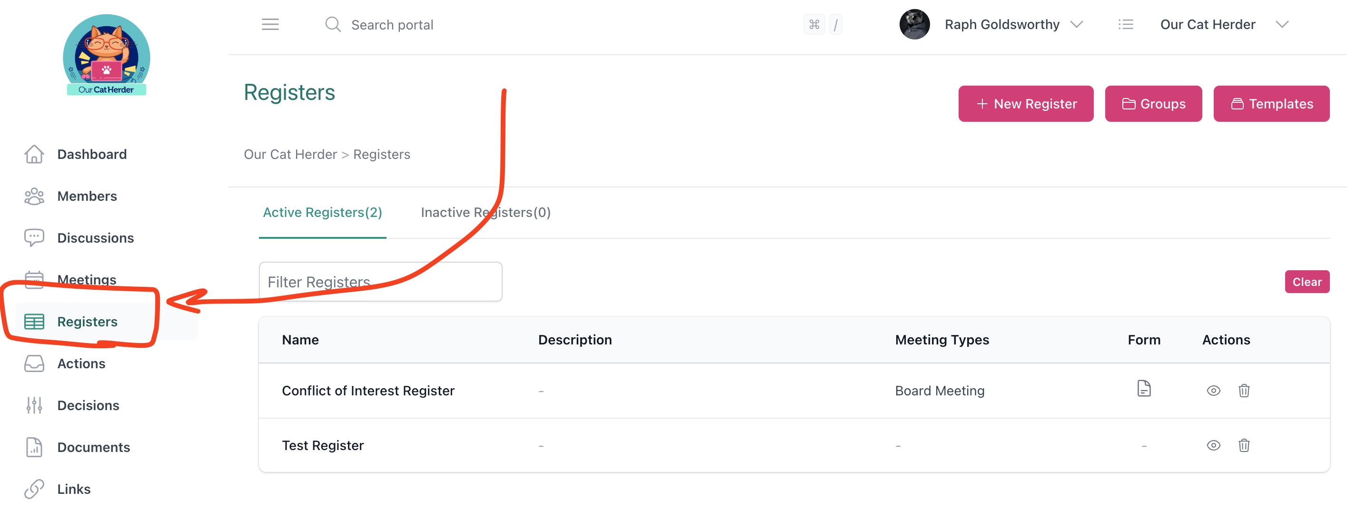Screen dimensions: 1347x510
Task: Clear the register filter
Action: [x=1307, y=282]
